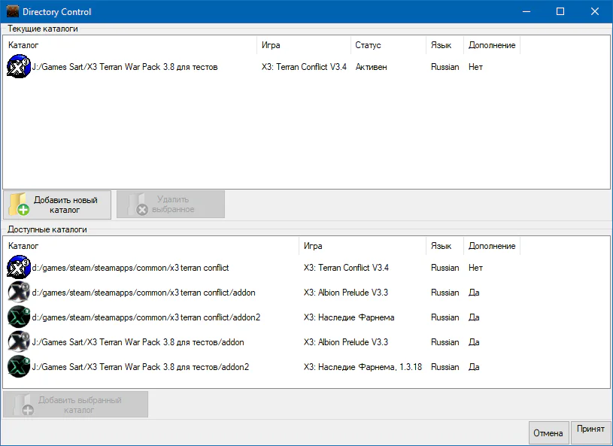The width and height of the screenshot is (613, 446).
Task: Click the Статус column header
Action: pos(388,45)
